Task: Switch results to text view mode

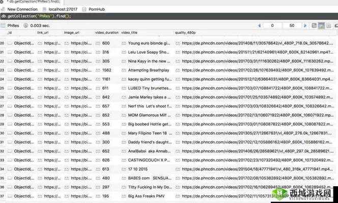Action: (329, 25)
